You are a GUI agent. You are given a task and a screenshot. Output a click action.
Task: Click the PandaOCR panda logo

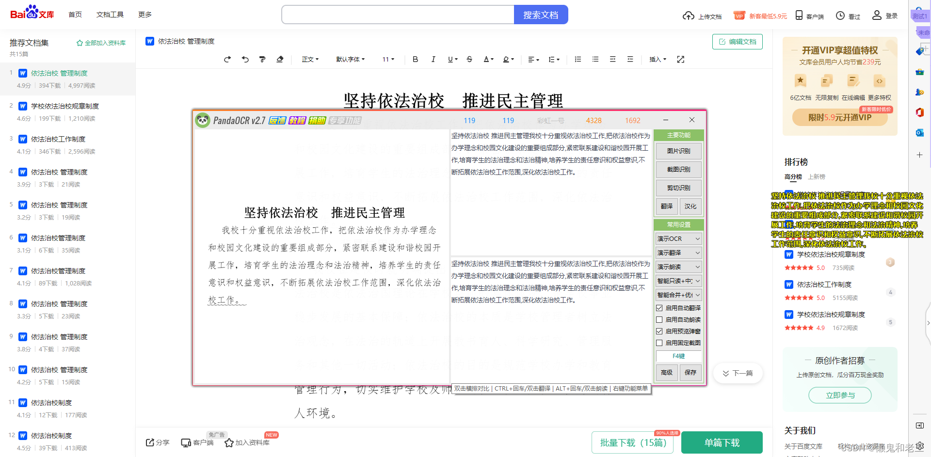[203, 120]
